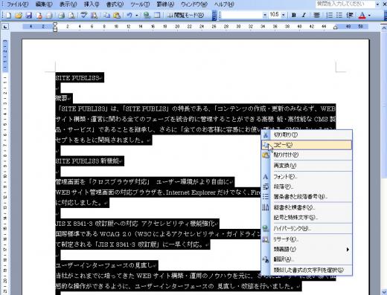Viewport: 387px width, 295px height.
Task: Open the 挿入(I) menu
Action: click(x=92, y=4)
